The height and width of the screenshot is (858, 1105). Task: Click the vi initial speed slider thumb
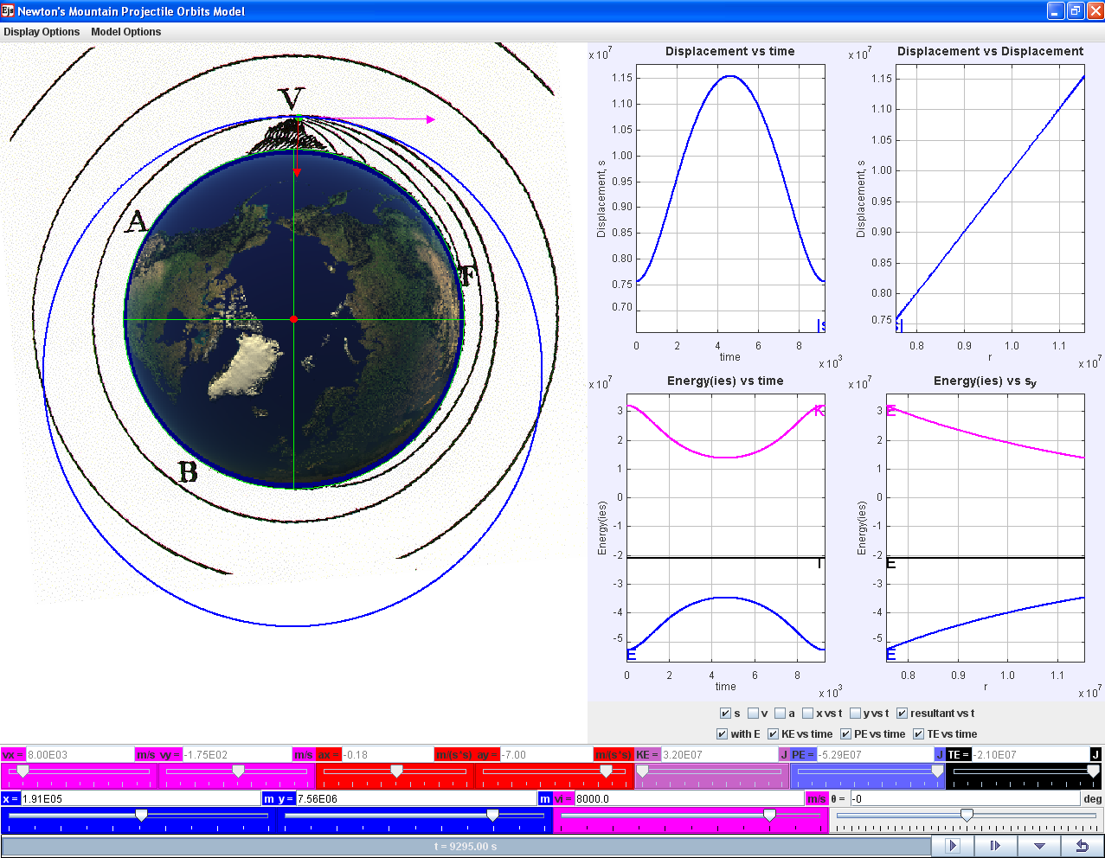click(x=768, y=814)
